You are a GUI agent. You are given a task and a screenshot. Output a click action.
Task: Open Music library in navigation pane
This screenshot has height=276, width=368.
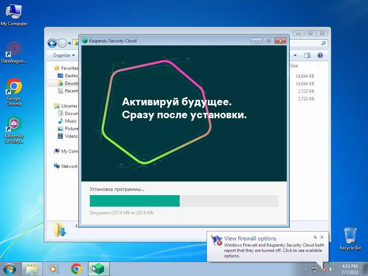(67, 121)
